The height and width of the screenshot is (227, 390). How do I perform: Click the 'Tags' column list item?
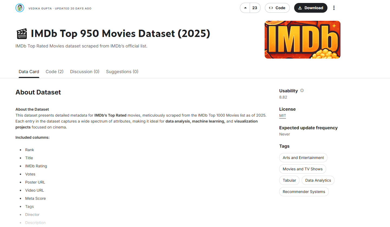30,206
